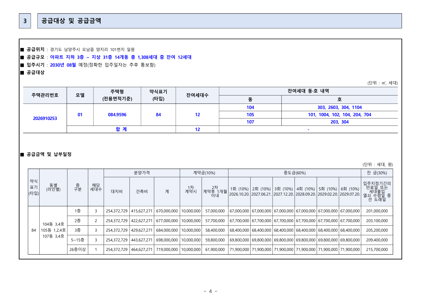Select the balance amount "215,700,000"
421x298 pixels.
tap(377, 250)
